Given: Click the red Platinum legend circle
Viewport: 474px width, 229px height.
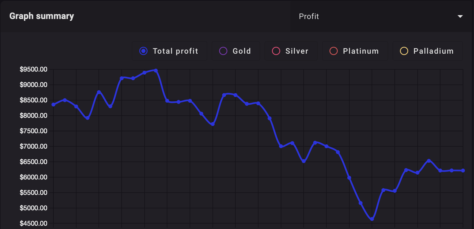Looking at the screenshot, I should (x=333, y=51).
